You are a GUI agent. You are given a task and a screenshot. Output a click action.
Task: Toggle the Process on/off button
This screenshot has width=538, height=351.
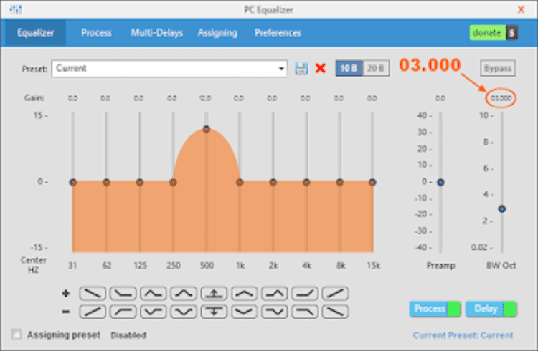tap(435, 309)
